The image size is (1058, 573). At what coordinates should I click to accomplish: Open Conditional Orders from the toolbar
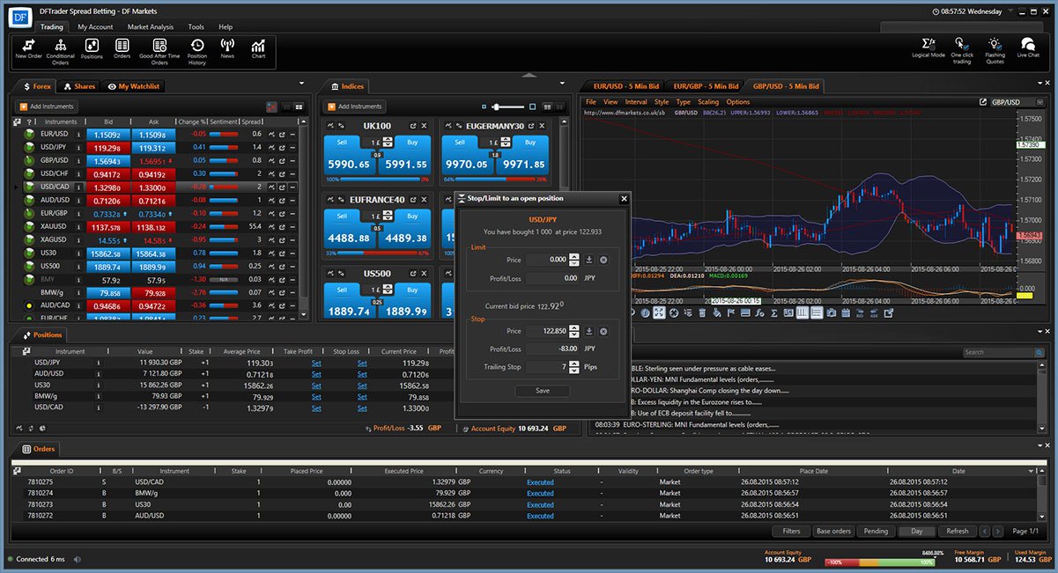point(60,52)
